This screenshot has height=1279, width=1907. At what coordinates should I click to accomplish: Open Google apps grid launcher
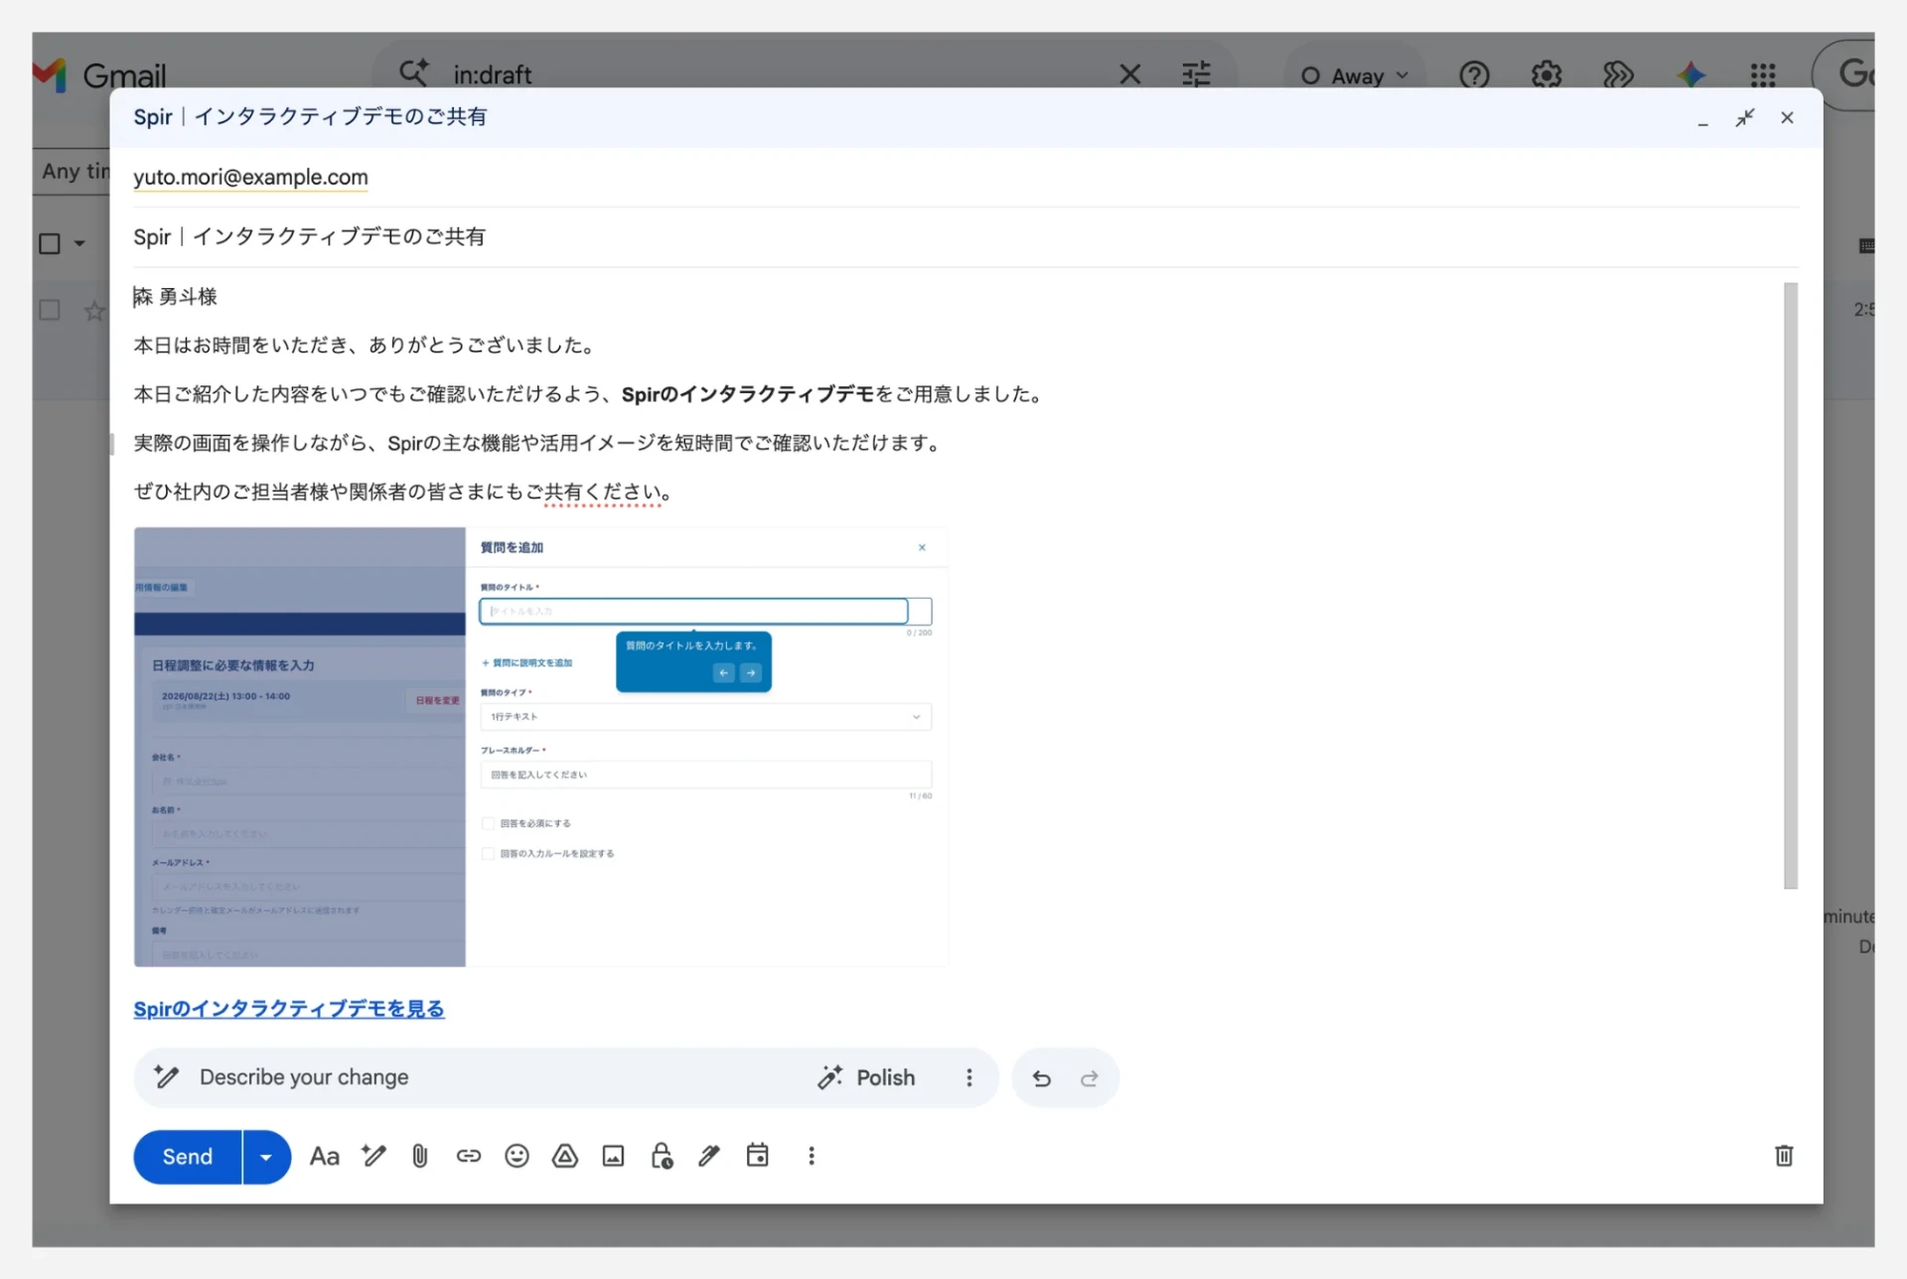[1763, 74]
